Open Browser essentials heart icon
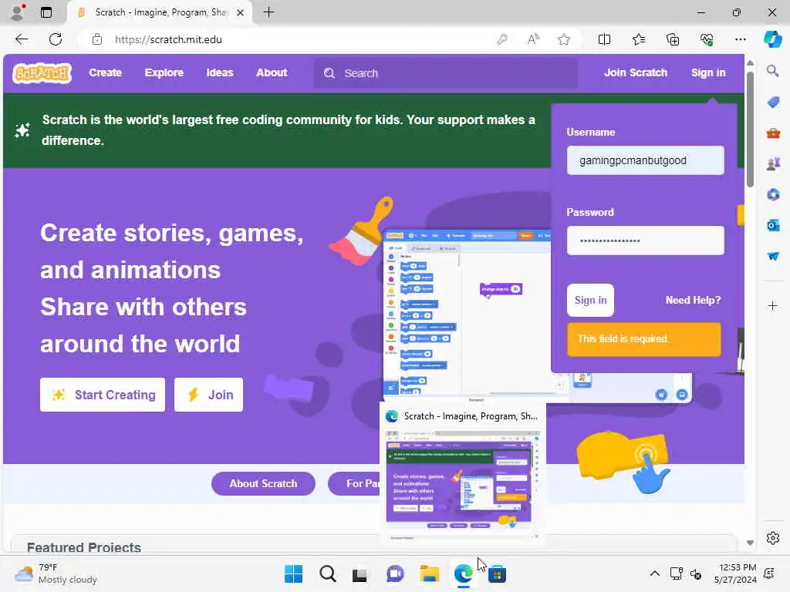790x592 pixels. click(x=707, y=39)
